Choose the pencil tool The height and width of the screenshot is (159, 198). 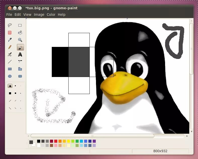coord(10,47)
